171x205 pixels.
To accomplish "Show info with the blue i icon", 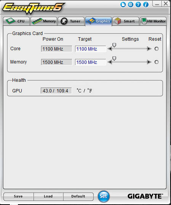I will (x=146, y=5).
